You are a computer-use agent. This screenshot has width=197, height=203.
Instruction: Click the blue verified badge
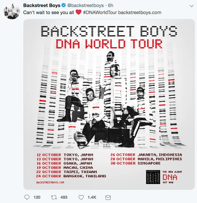tap(64, 6)
